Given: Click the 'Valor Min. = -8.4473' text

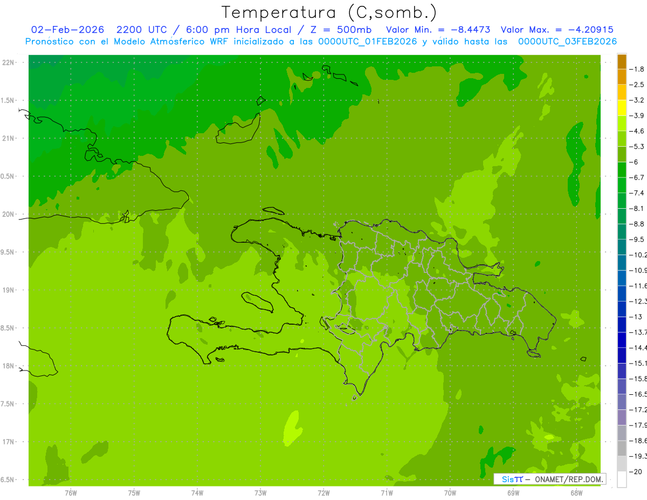Looking at the screenshot, I should click(x=437, y=30).
